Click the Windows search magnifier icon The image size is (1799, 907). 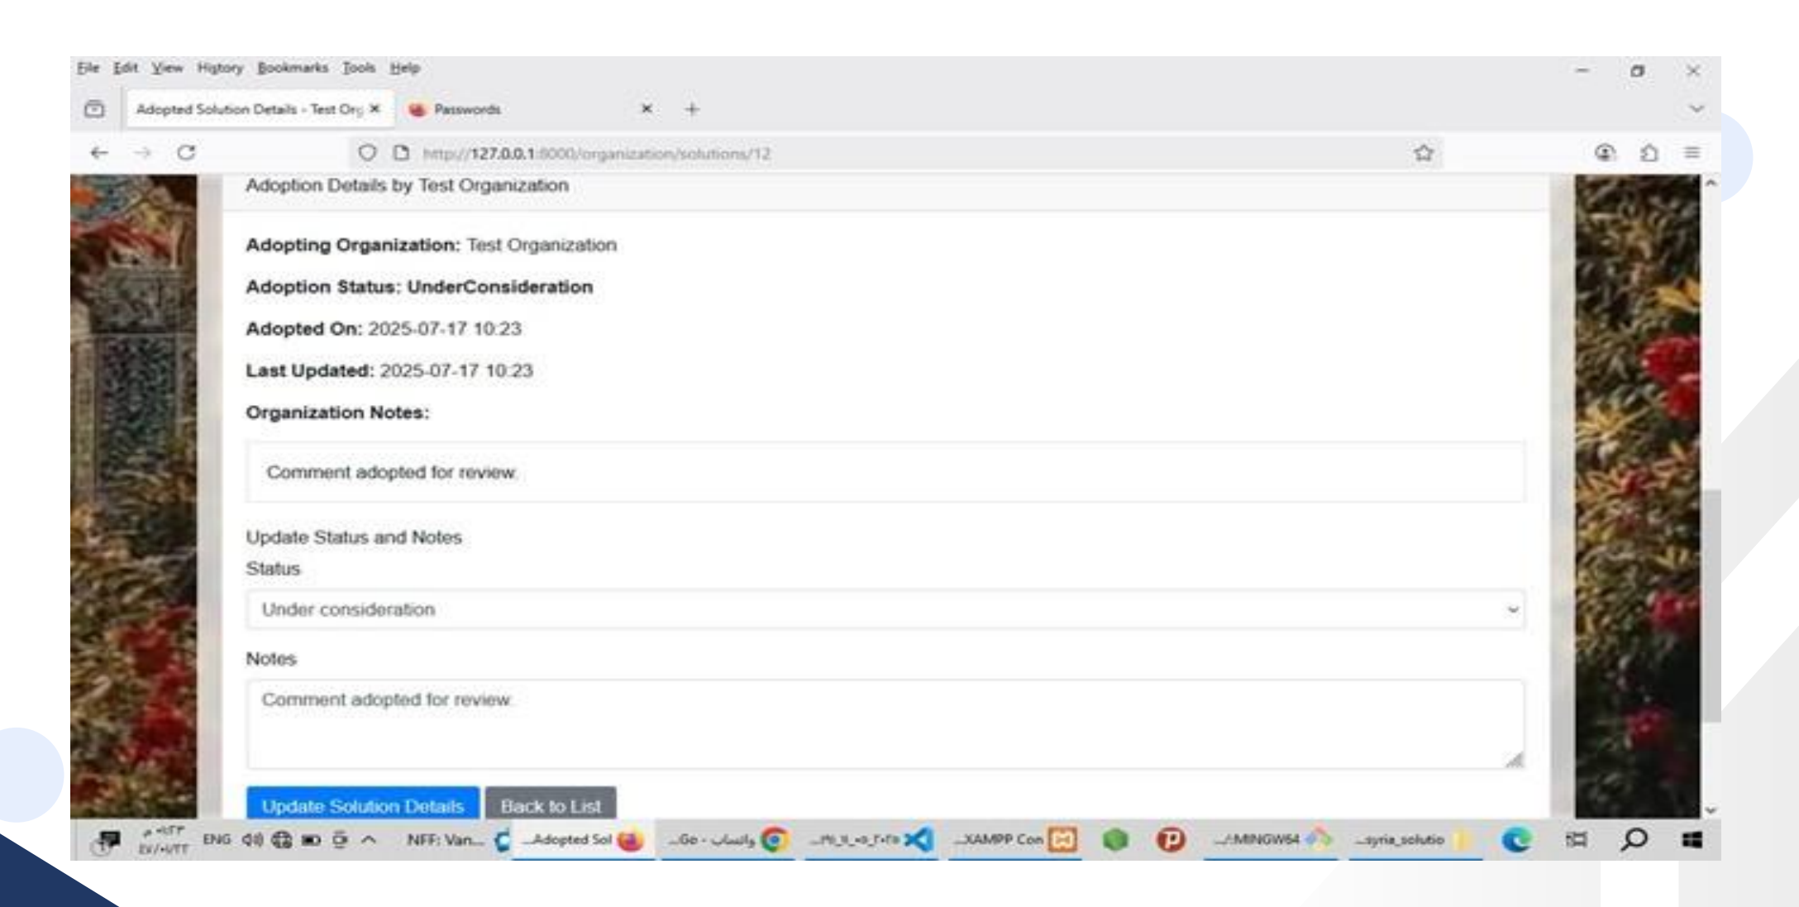coord(1634,839)
